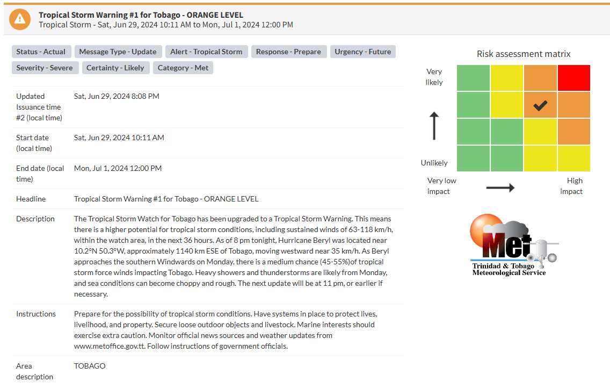
Task: Click the Start date (local time) label
Action: point(34,143)
